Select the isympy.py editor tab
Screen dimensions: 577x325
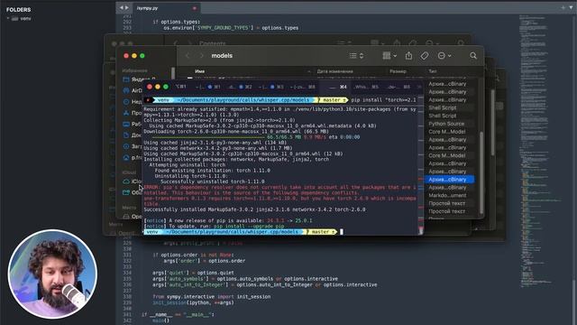click(166, 8)
